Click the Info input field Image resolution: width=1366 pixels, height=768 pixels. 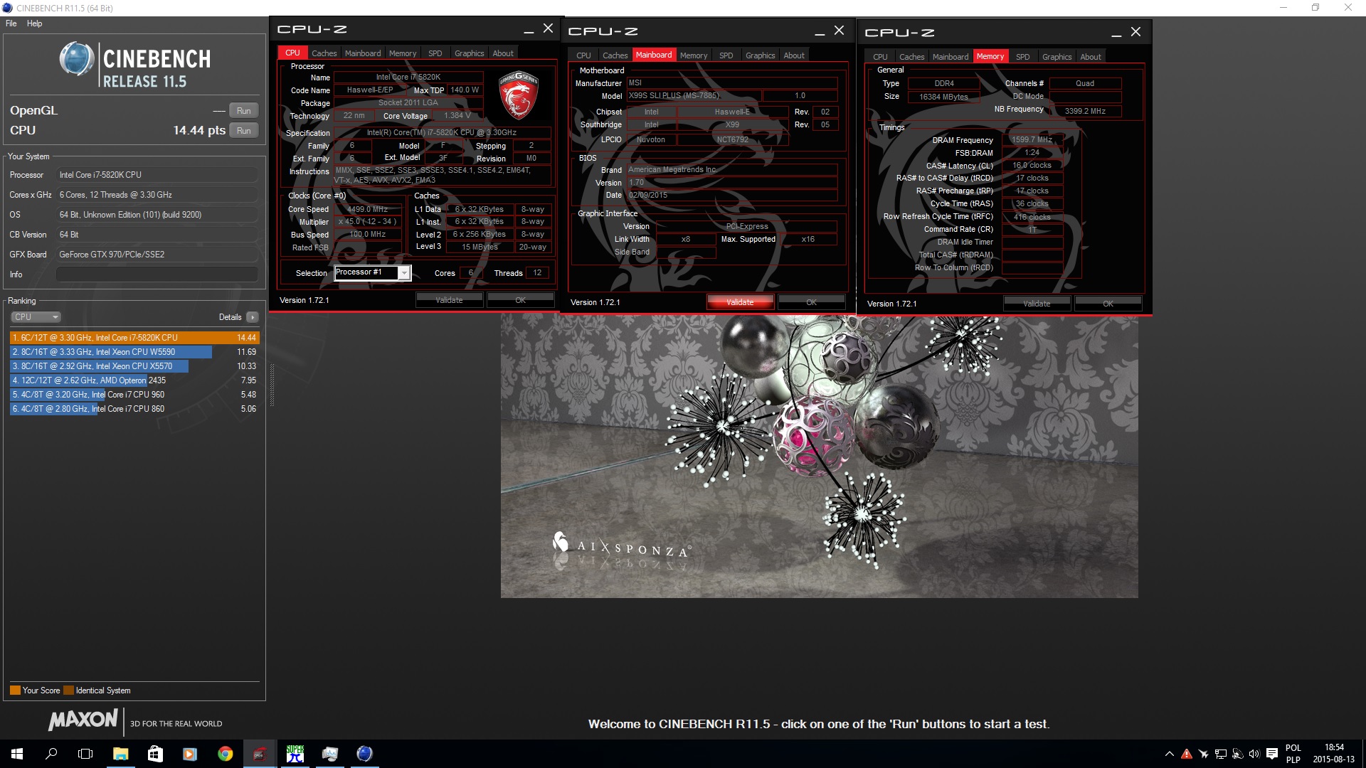pyautogui.click(x=157, y=274)
